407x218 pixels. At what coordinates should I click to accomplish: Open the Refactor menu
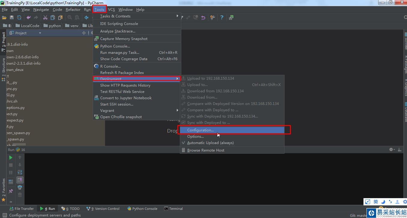(73, 10)
